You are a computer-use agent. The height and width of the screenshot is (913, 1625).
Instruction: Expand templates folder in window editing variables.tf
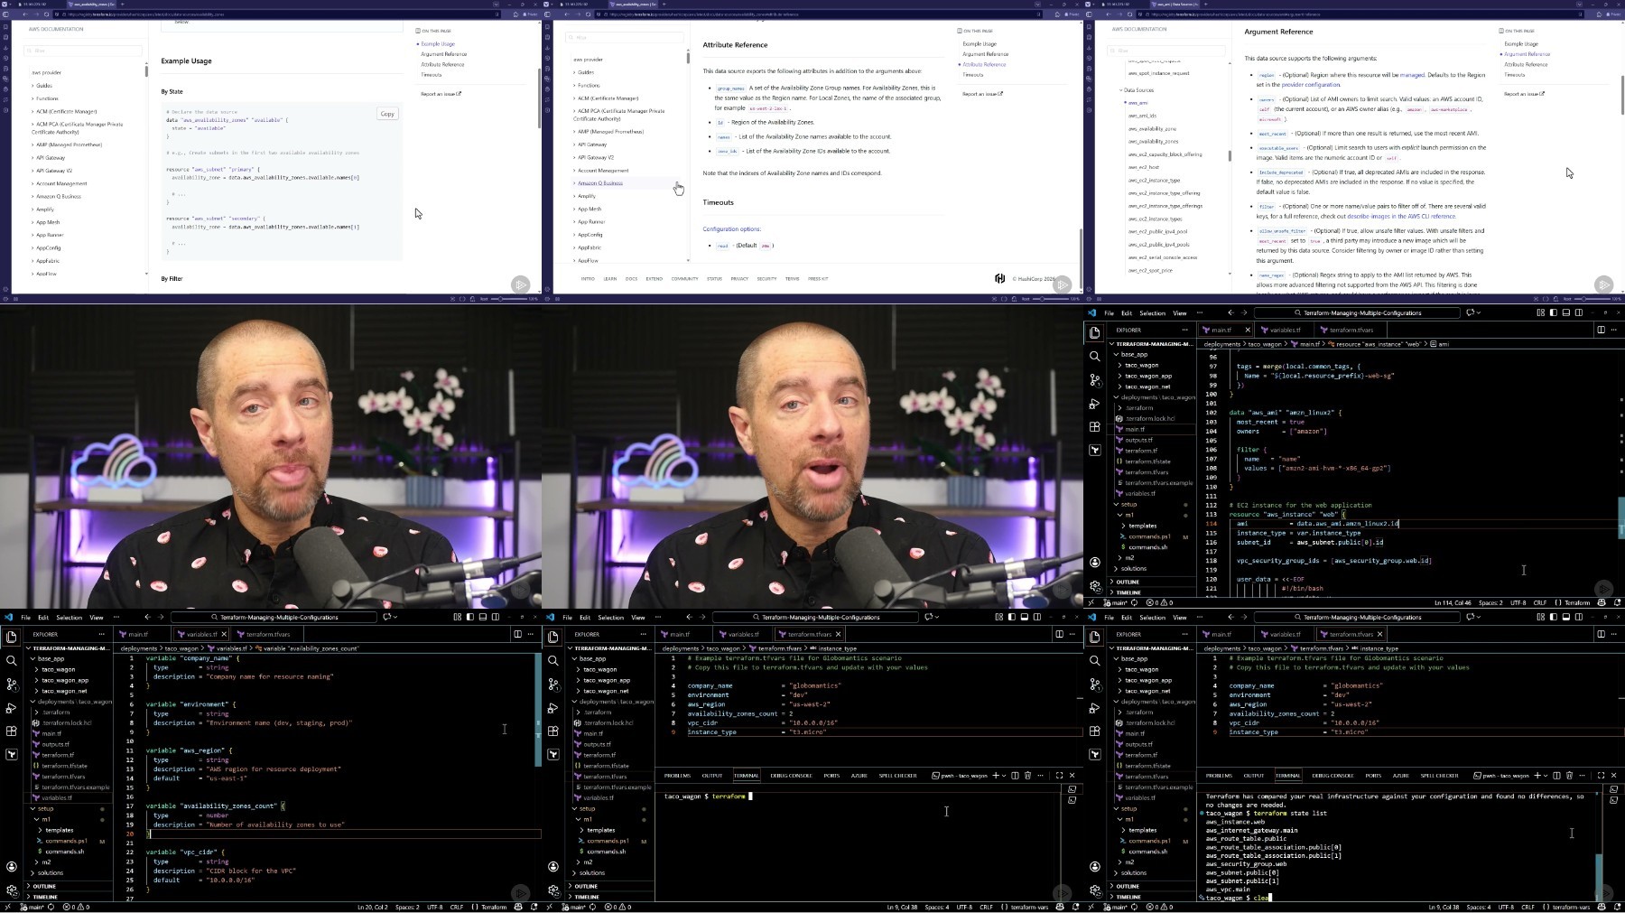[60, 830]
